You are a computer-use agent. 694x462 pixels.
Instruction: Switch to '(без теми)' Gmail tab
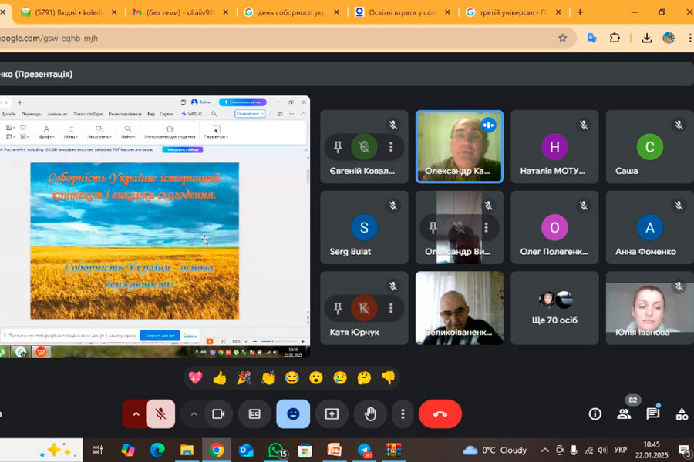point(180,12)
